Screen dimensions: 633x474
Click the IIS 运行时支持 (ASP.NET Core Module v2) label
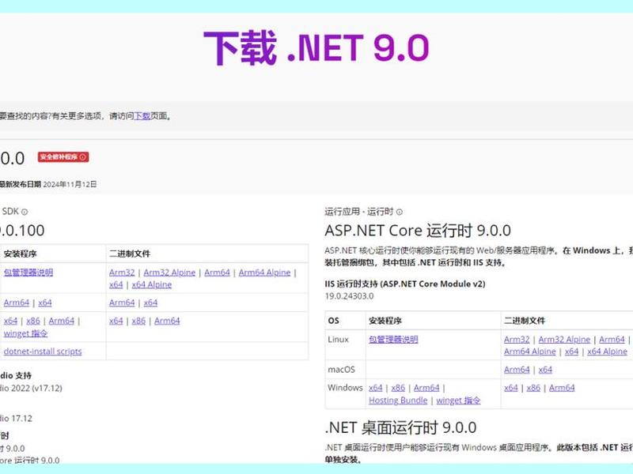coord(405,284)
